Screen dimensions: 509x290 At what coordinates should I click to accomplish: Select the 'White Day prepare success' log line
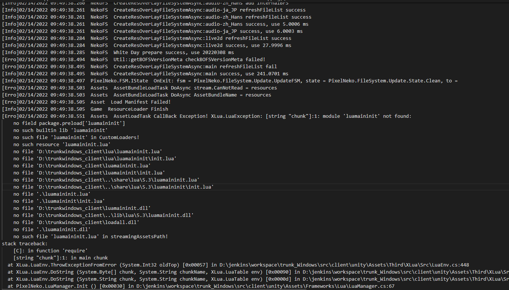118,52
